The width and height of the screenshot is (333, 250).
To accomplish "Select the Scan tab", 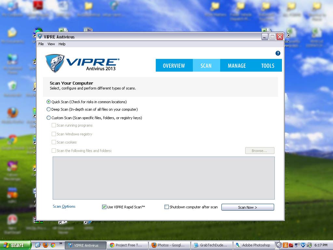I will tap(206, 65).
